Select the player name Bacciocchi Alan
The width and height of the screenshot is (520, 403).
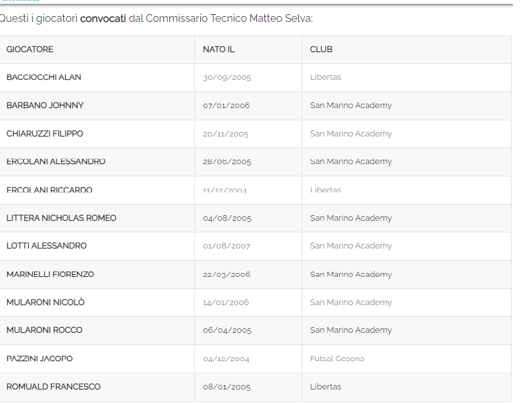[44, 77]
